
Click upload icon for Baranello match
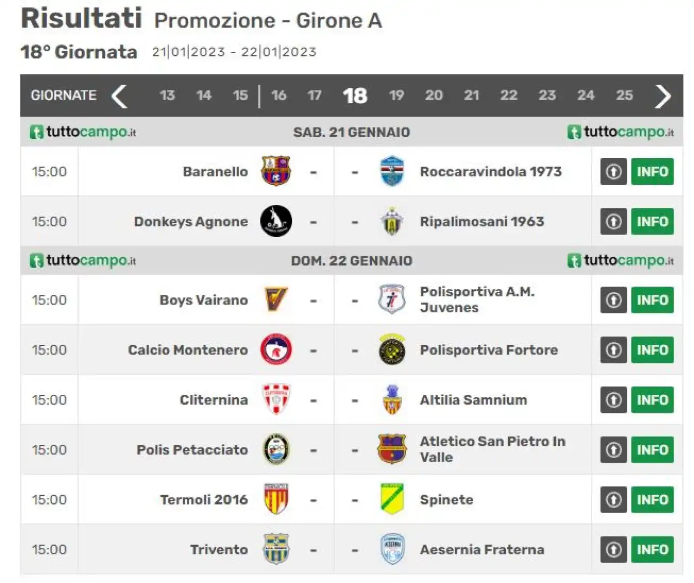click(x=613, y=172)
